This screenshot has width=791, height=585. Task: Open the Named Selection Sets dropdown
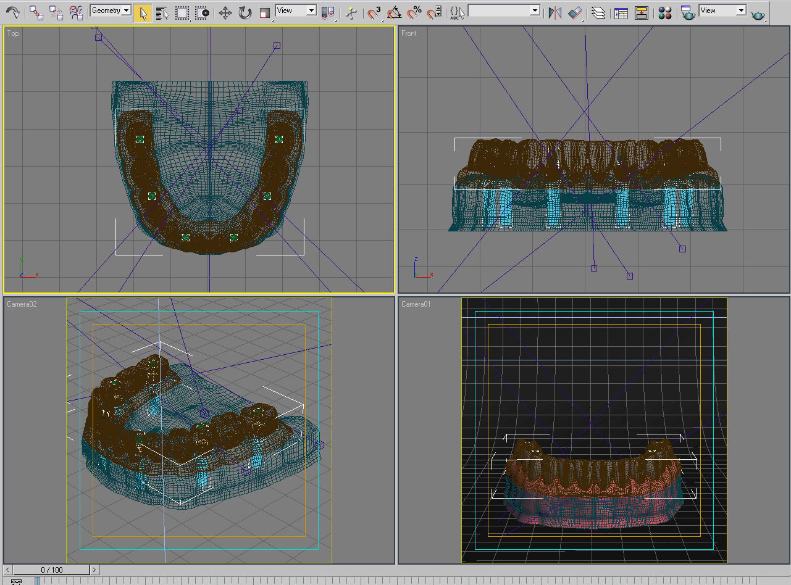point(504,10)
